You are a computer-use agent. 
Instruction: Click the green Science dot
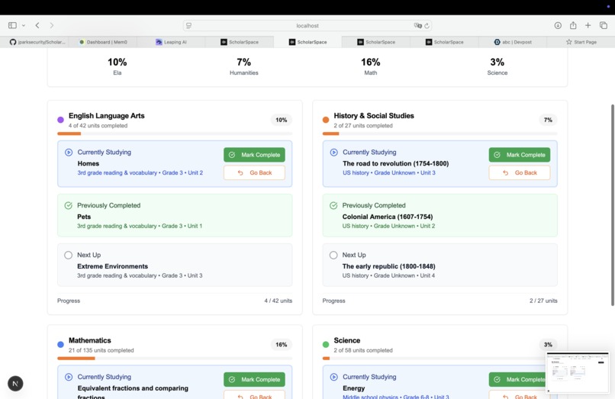coord(326,345)
